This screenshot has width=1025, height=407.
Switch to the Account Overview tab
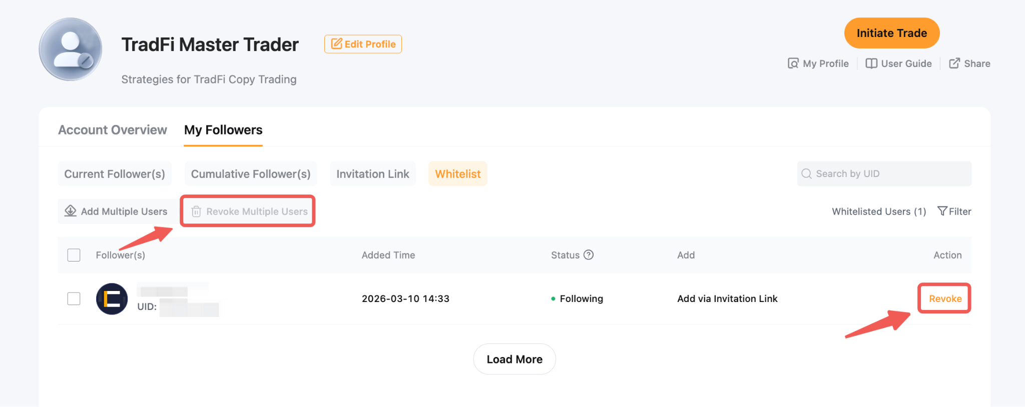coord(113,130)
